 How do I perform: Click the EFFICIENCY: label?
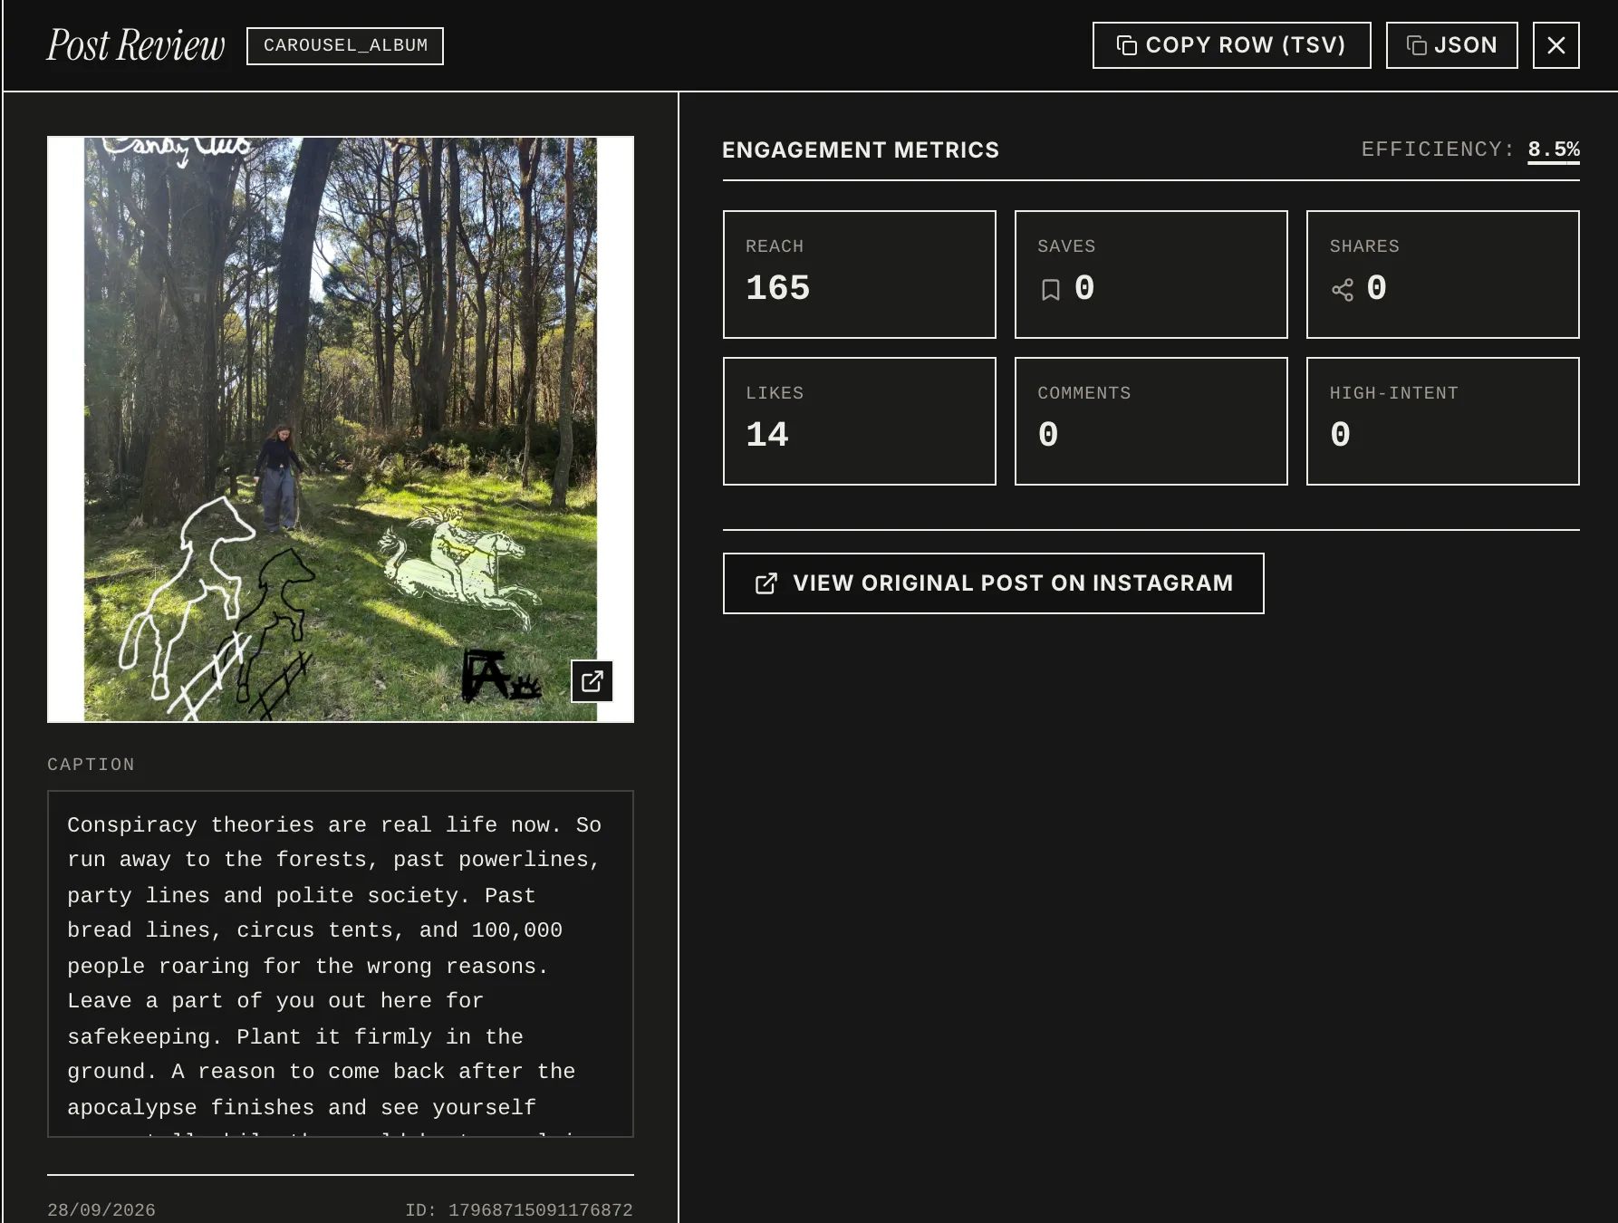pyautogui.click(x=1438, y=149)
